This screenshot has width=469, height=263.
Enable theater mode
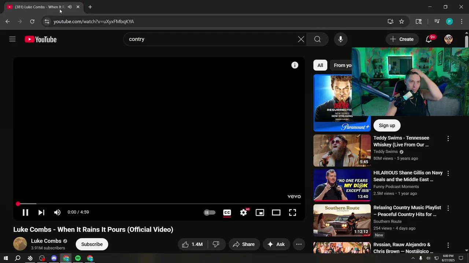[x=276, y=212]
